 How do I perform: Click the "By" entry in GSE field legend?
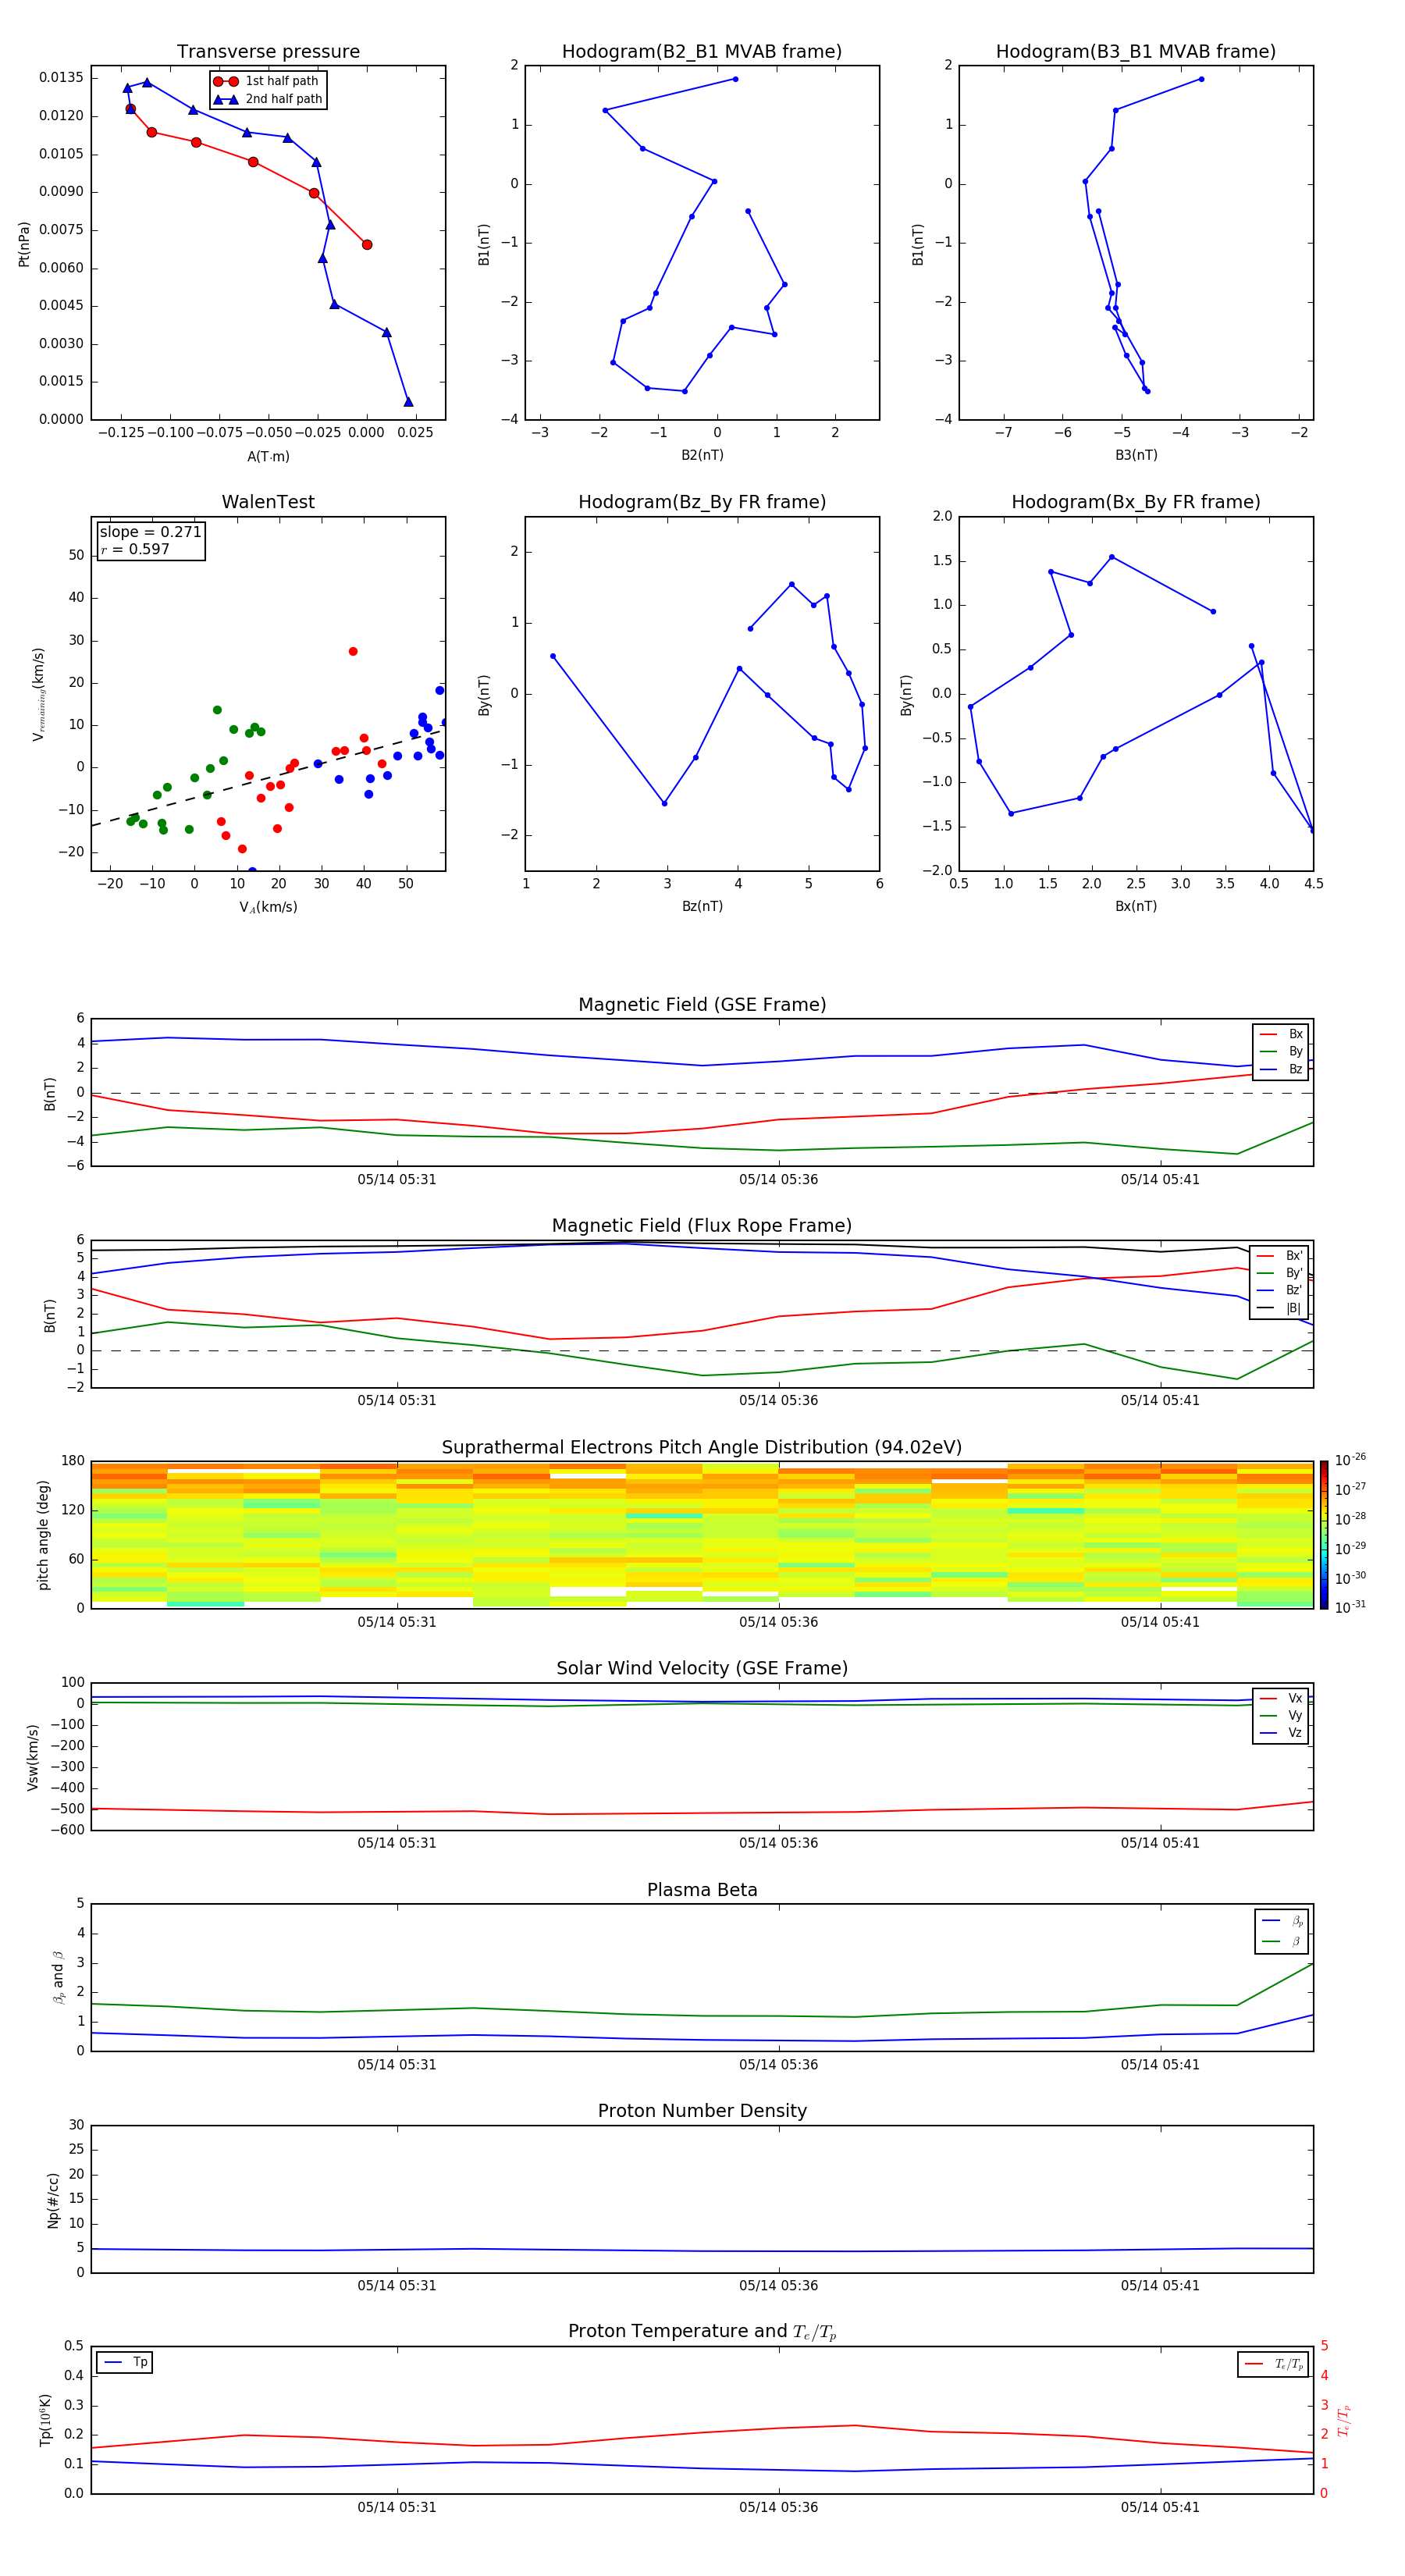[x=1282, y=1051]
